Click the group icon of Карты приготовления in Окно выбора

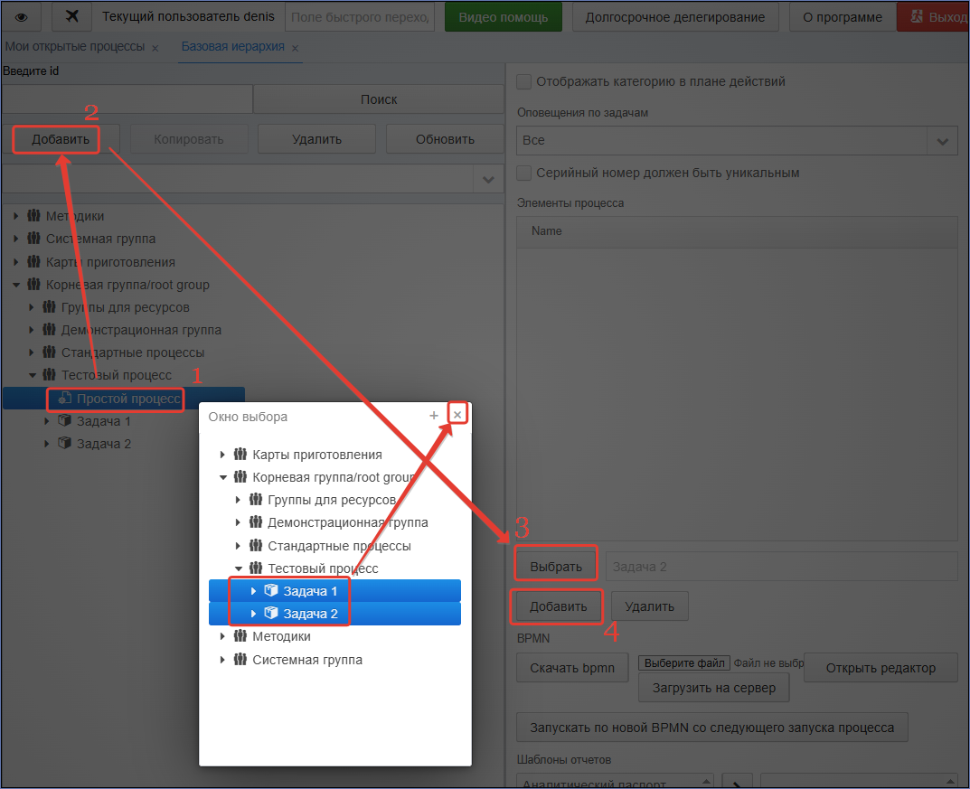point(240,455)
